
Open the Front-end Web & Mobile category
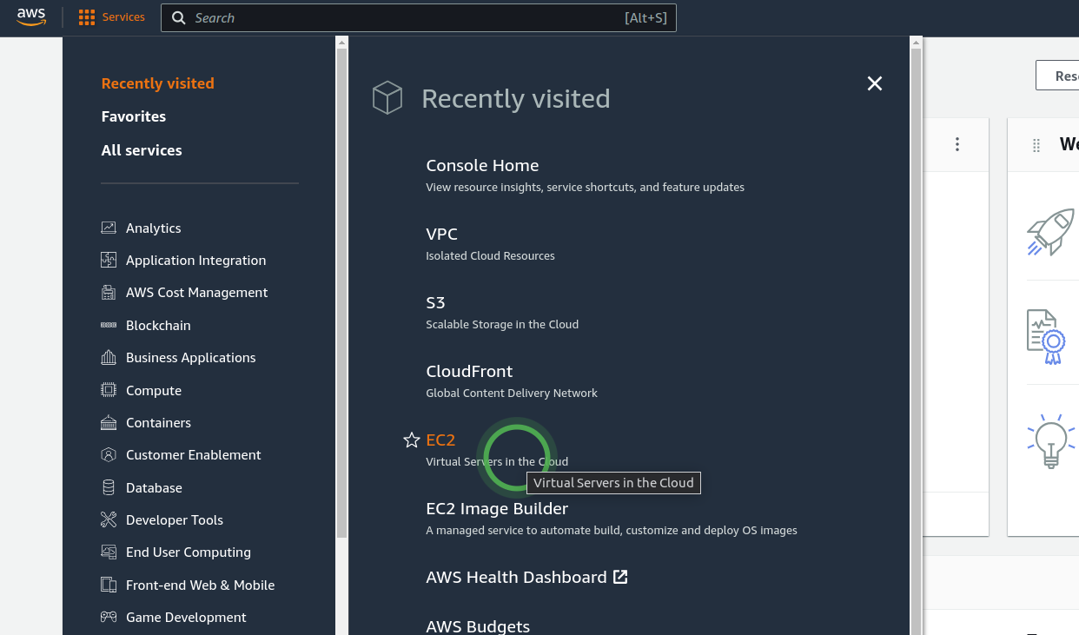pos(200,585)
